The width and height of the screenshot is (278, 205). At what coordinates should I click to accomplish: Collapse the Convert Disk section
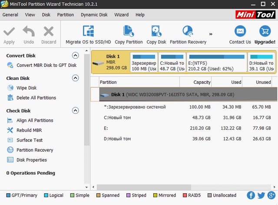click(x=75, y=56)
